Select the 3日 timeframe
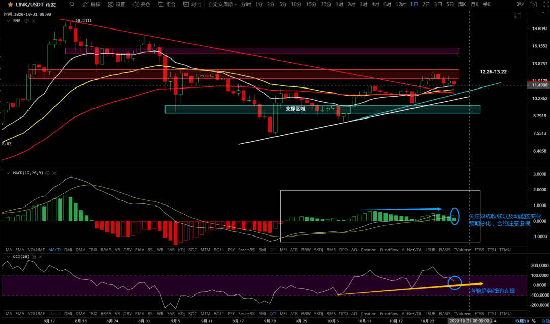 438,4
